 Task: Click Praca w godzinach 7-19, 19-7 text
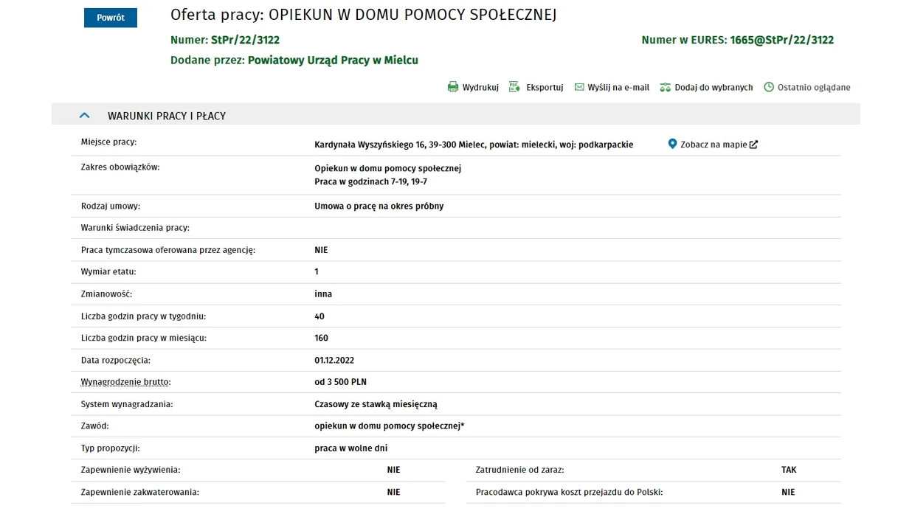370,181
